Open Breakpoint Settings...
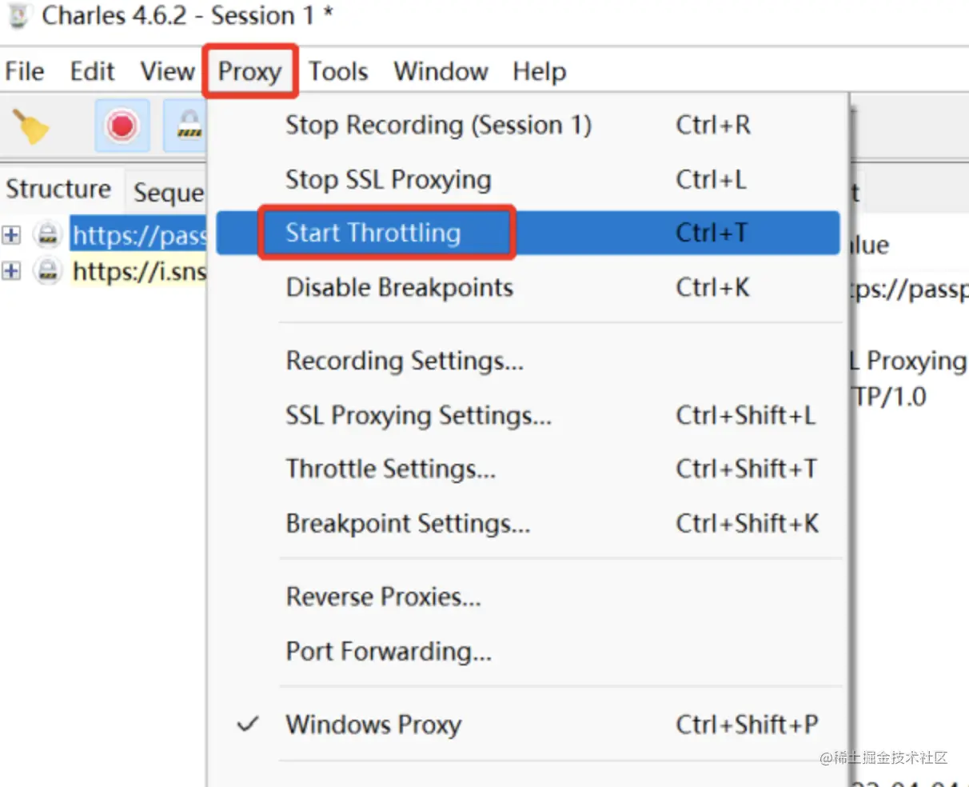Viewport: 969px width, 787px height. (528, 524)
